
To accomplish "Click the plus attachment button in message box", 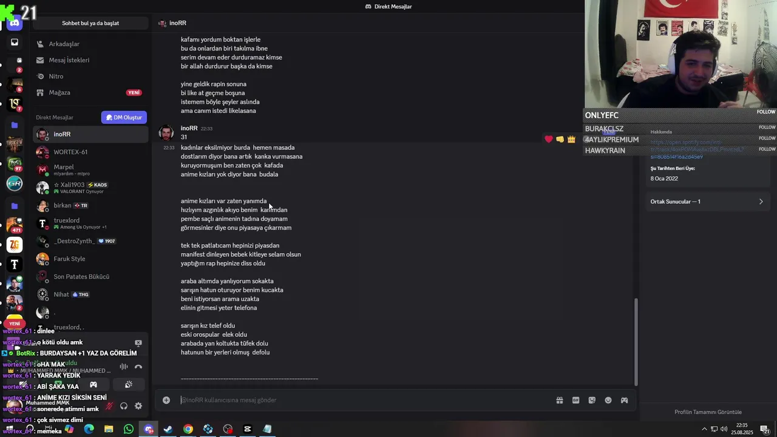I will point(166,400).
